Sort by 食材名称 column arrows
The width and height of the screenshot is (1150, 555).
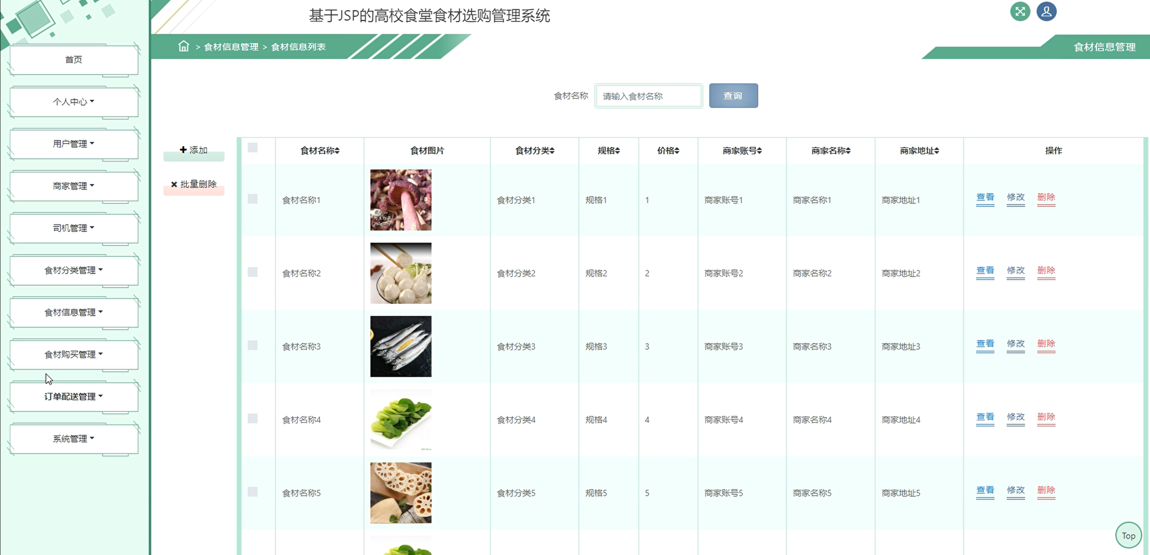[337, 151]
